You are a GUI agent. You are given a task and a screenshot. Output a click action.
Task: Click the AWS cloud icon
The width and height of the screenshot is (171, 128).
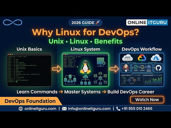tap(127, 58)
